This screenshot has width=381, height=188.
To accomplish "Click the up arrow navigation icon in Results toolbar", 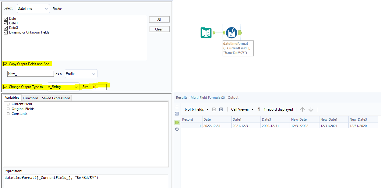I will pos(302,109).
